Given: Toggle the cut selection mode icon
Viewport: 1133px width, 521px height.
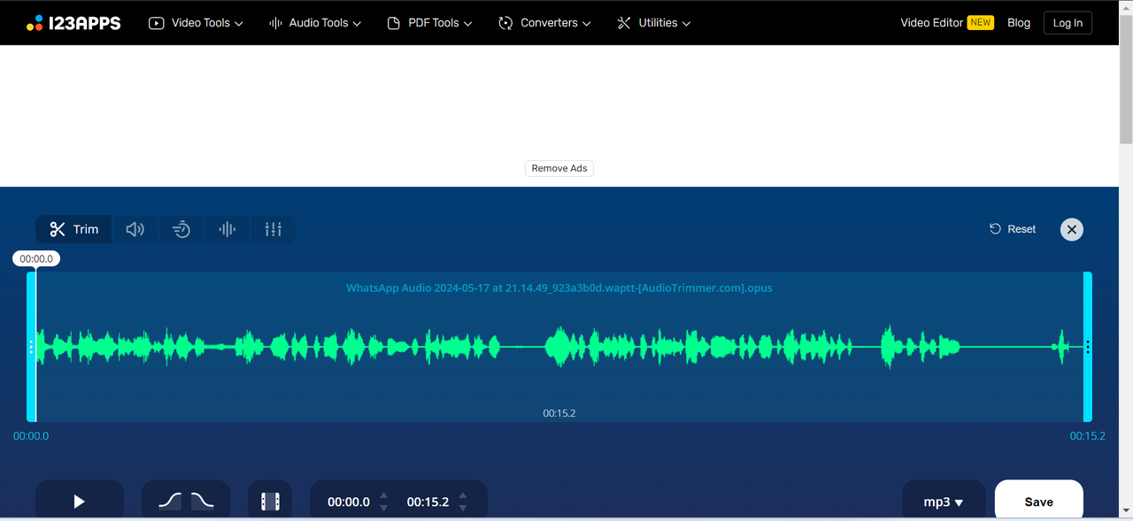Looking at the screenshot, I should pyautogui.click(x=270, y=502).
